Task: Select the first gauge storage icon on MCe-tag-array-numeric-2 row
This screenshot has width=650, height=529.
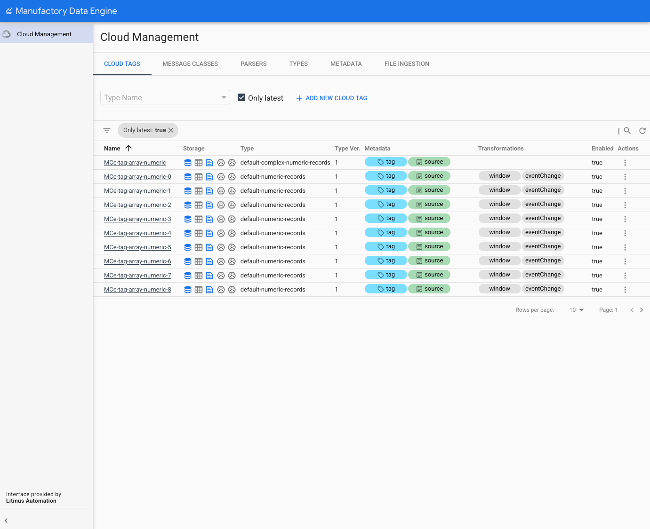Action: click(x=221, y=205)
